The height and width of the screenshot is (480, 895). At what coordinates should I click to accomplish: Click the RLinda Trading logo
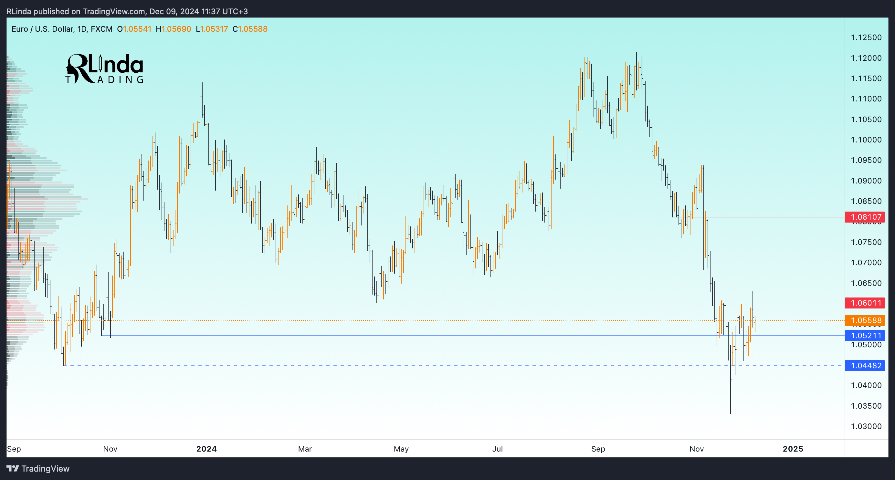(105, 68)
